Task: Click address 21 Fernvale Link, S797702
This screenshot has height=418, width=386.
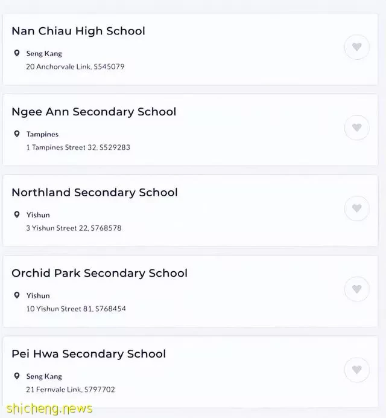Action: tap(71, 390)
